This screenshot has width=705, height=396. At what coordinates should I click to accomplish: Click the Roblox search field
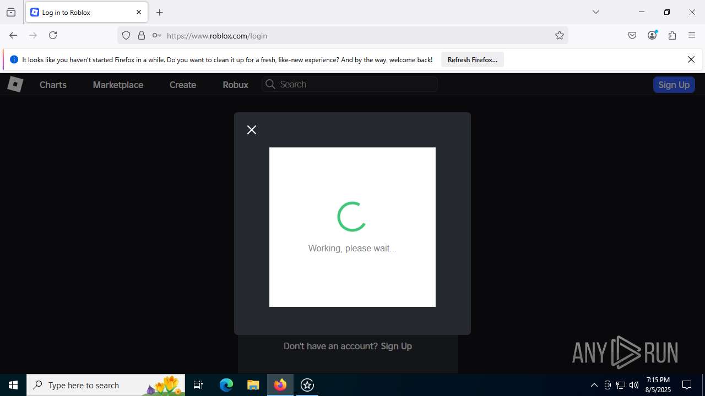coord(350,84)
